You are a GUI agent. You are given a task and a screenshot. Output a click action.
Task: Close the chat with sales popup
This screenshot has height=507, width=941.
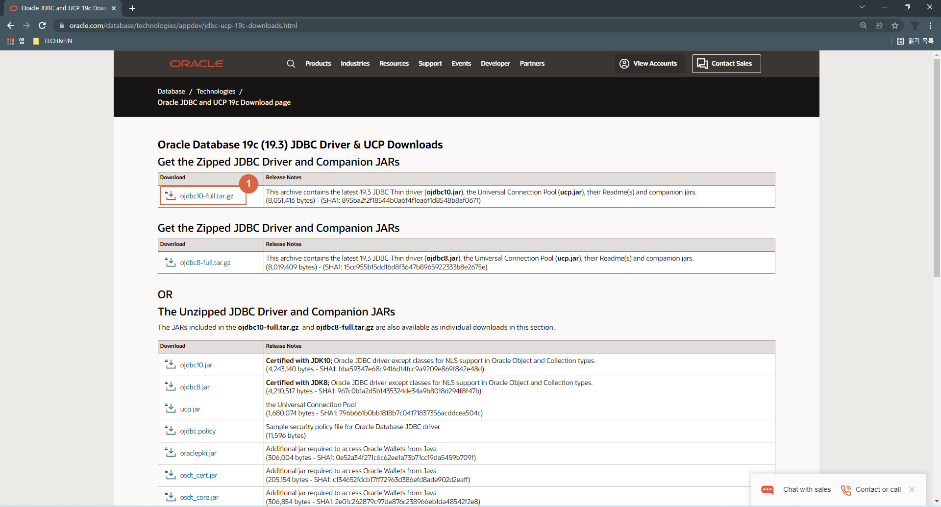912,489
